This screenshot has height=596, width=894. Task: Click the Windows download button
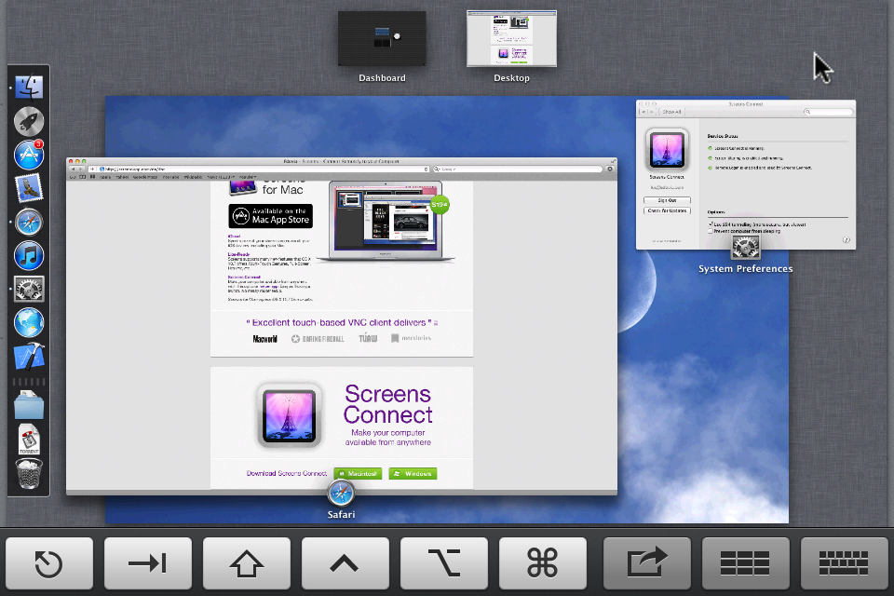click(x=413, y=473)
